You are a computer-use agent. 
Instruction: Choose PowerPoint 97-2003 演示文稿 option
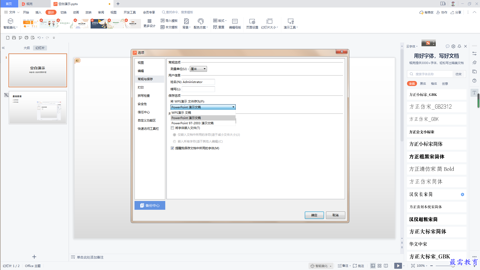click(x=203, y=123)
